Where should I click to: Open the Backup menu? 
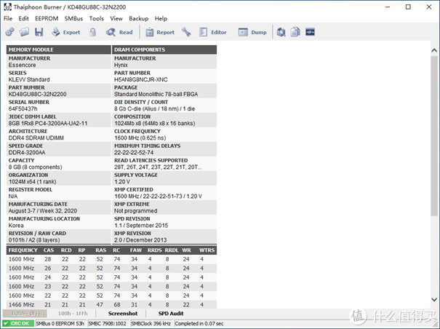[x=139, y=18]
